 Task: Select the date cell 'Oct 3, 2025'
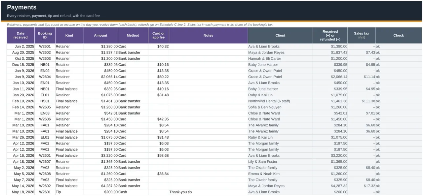pos(20,58)
